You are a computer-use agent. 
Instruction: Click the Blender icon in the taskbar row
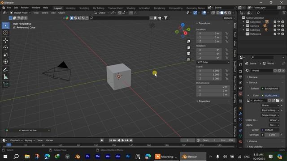pos(78,157)
